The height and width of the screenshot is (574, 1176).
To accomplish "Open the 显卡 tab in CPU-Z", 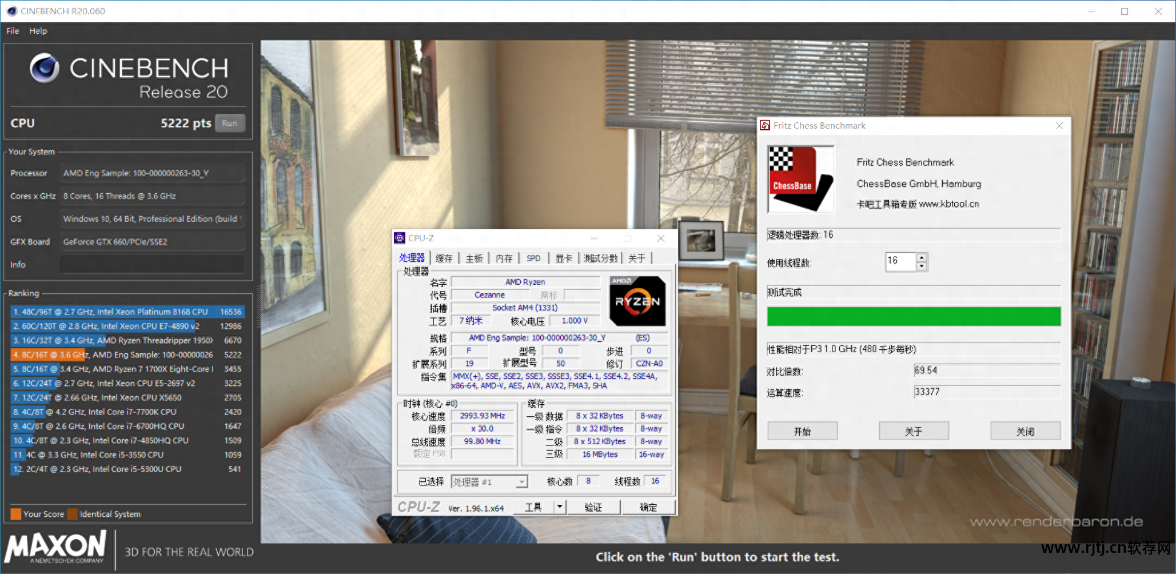I will tap(564, 258).
